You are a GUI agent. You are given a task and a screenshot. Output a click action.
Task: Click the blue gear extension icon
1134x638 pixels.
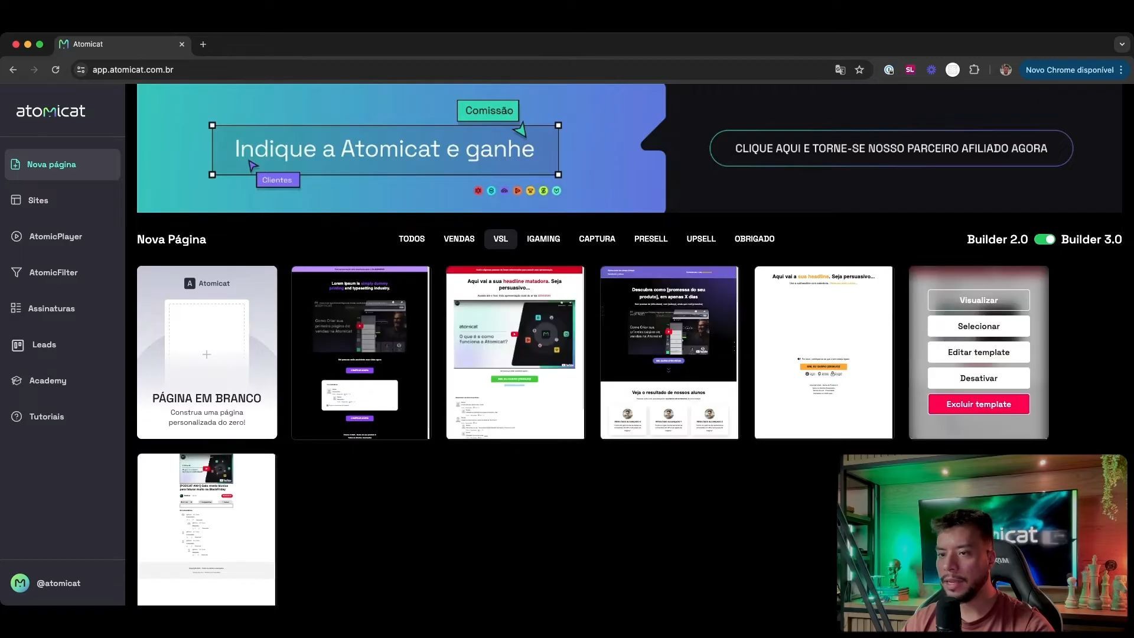(931, 70)
